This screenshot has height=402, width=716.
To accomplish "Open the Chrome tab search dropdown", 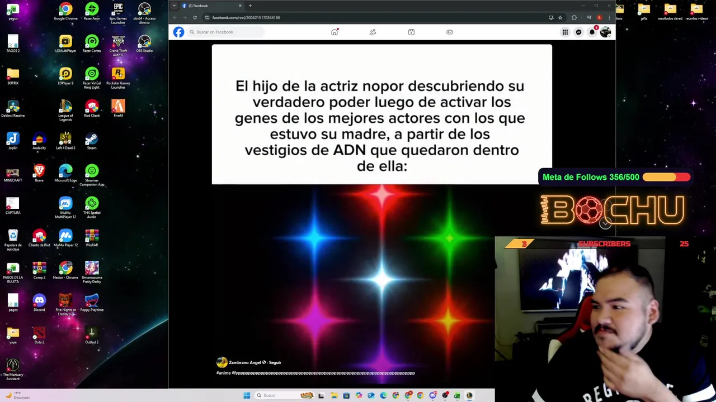I will (174, 6).
